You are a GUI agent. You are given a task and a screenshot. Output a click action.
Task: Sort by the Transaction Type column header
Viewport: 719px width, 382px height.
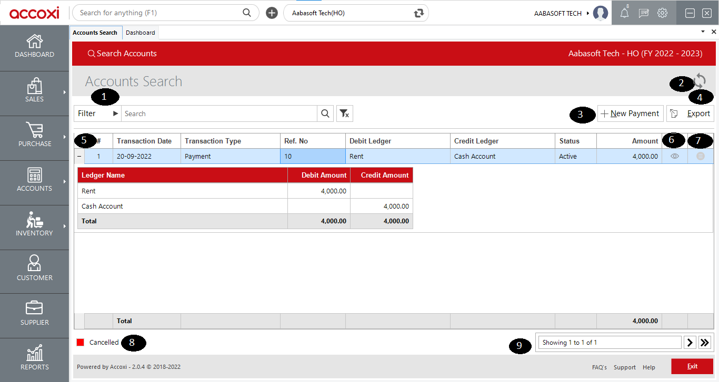click(x=231, y=141)
